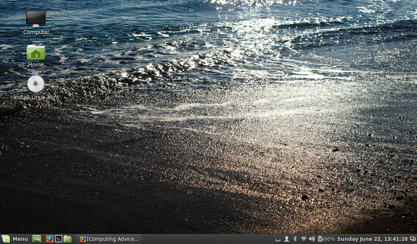Click the removable drives tray icon
Image resolution: width=417 pixels, height=244 pixels.
point(278,239)
